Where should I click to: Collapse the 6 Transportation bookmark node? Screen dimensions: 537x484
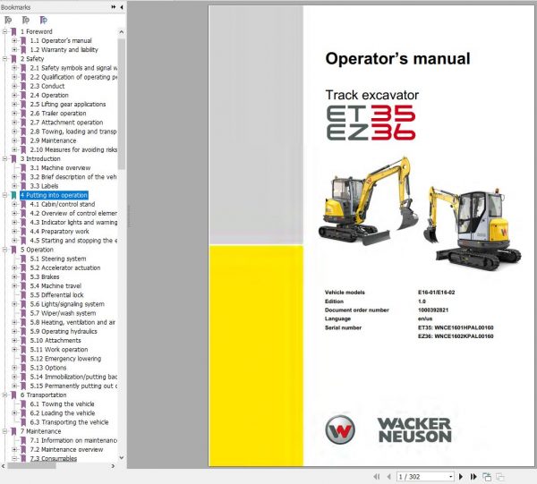pos(4,395)
